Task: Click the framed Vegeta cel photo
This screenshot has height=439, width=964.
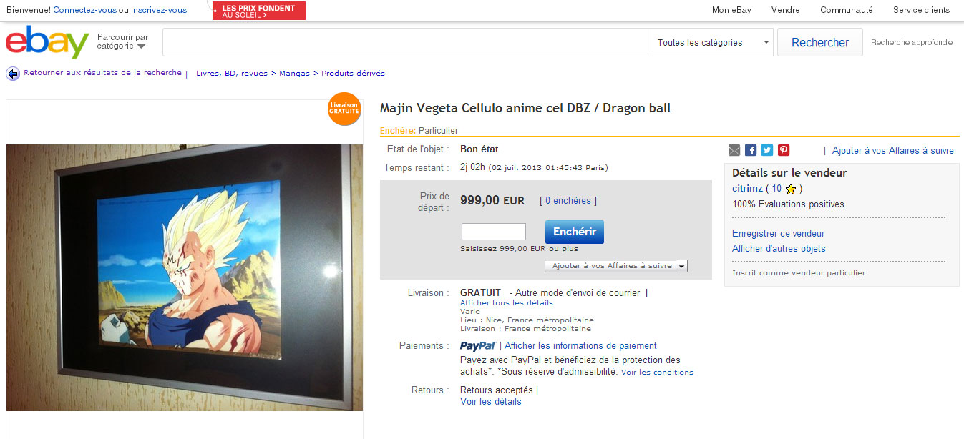Action: (x=185, y=278)
